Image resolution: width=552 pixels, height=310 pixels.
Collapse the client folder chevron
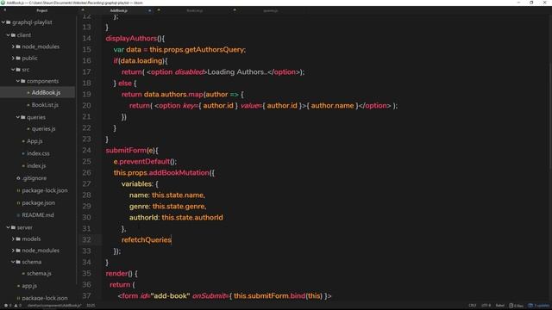point(8,35)
